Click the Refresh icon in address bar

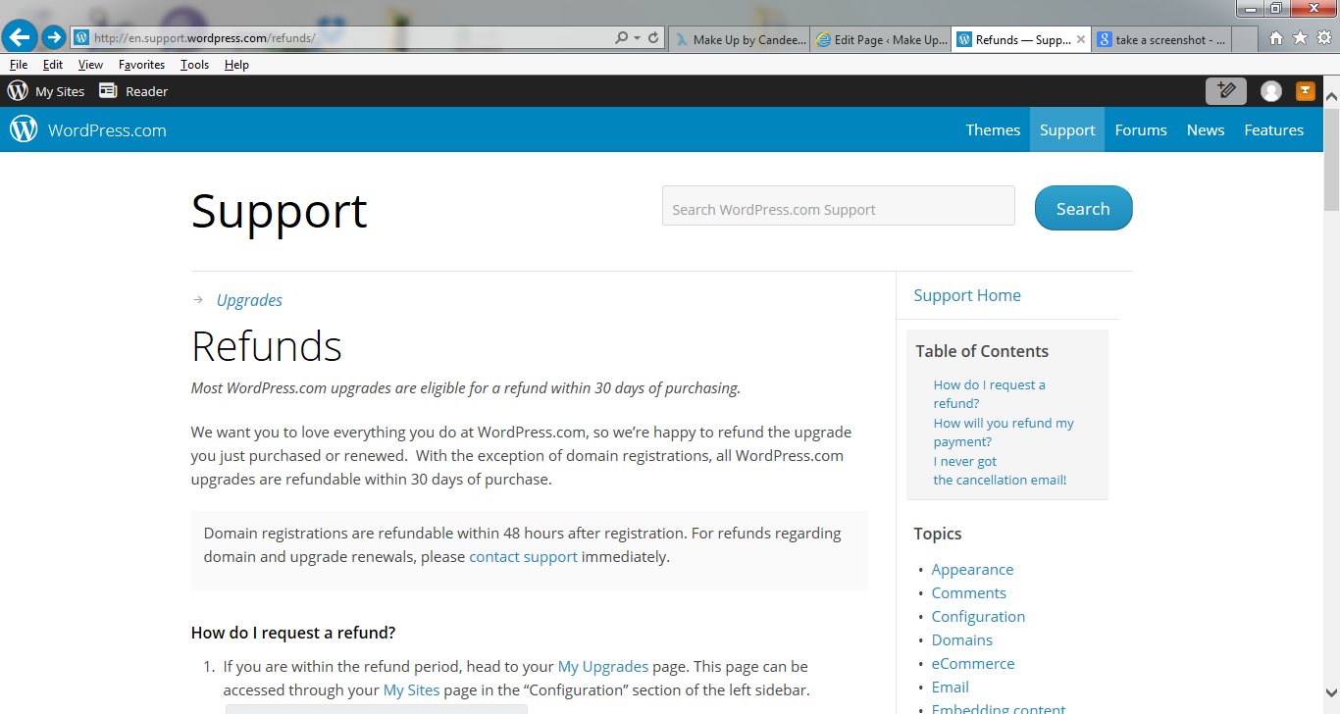654,38
